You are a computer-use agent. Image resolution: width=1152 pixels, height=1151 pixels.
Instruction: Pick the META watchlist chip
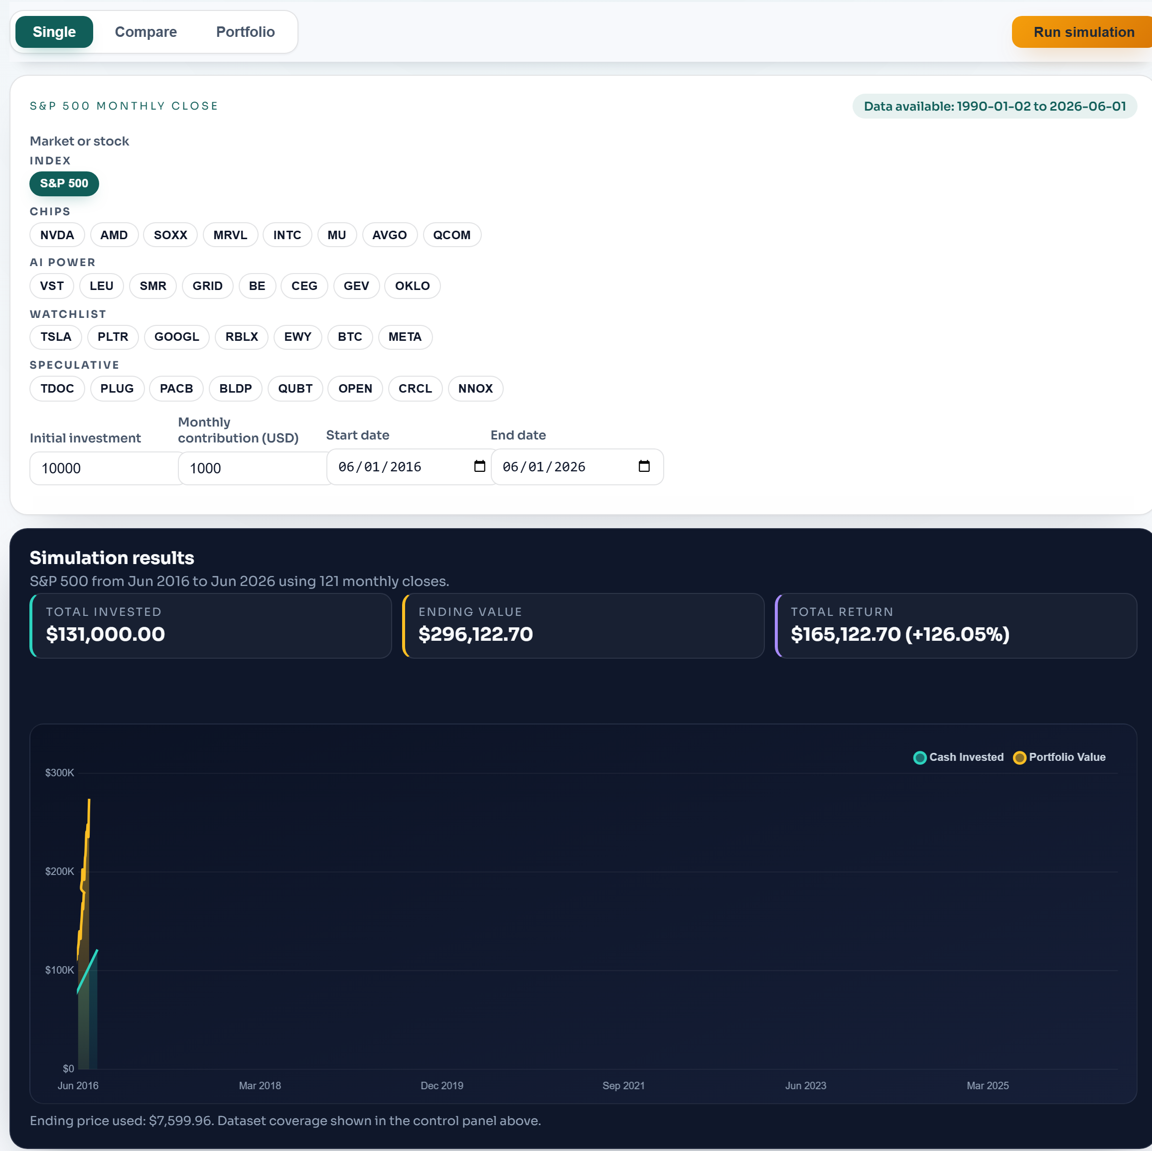tap(405, 337)
